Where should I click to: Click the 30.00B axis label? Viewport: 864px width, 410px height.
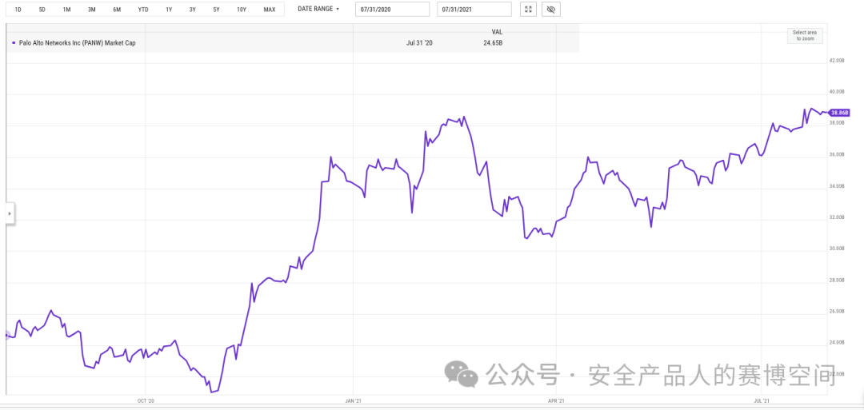(x=837, y=249)
